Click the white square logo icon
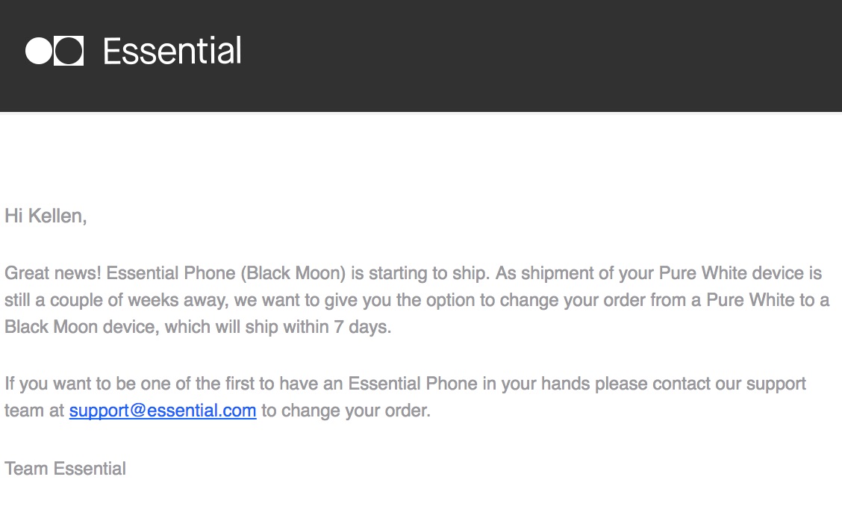The image size is (842, 518). (x=69, y=51)
